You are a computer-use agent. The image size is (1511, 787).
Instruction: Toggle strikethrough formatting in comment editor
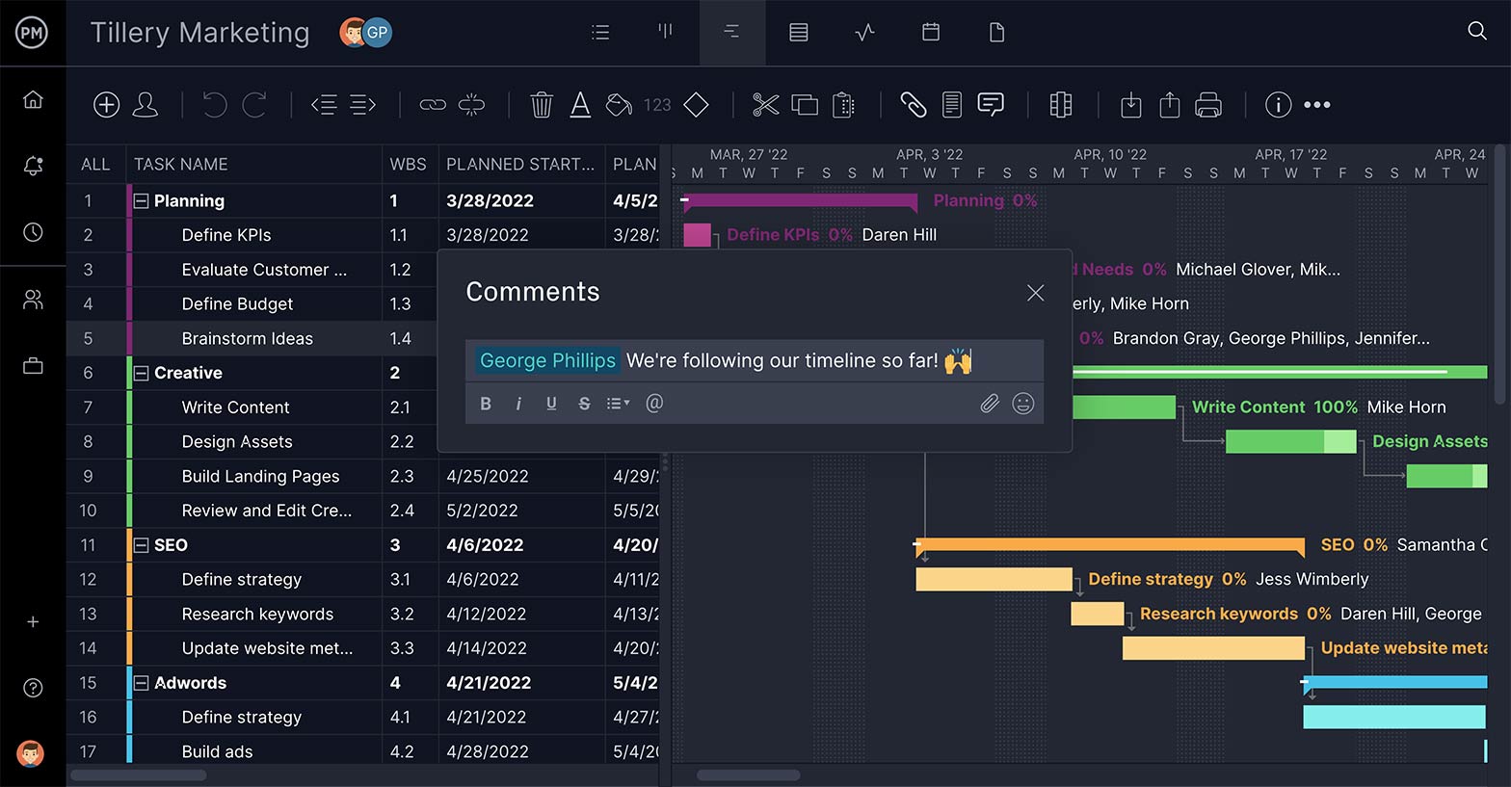584,404
